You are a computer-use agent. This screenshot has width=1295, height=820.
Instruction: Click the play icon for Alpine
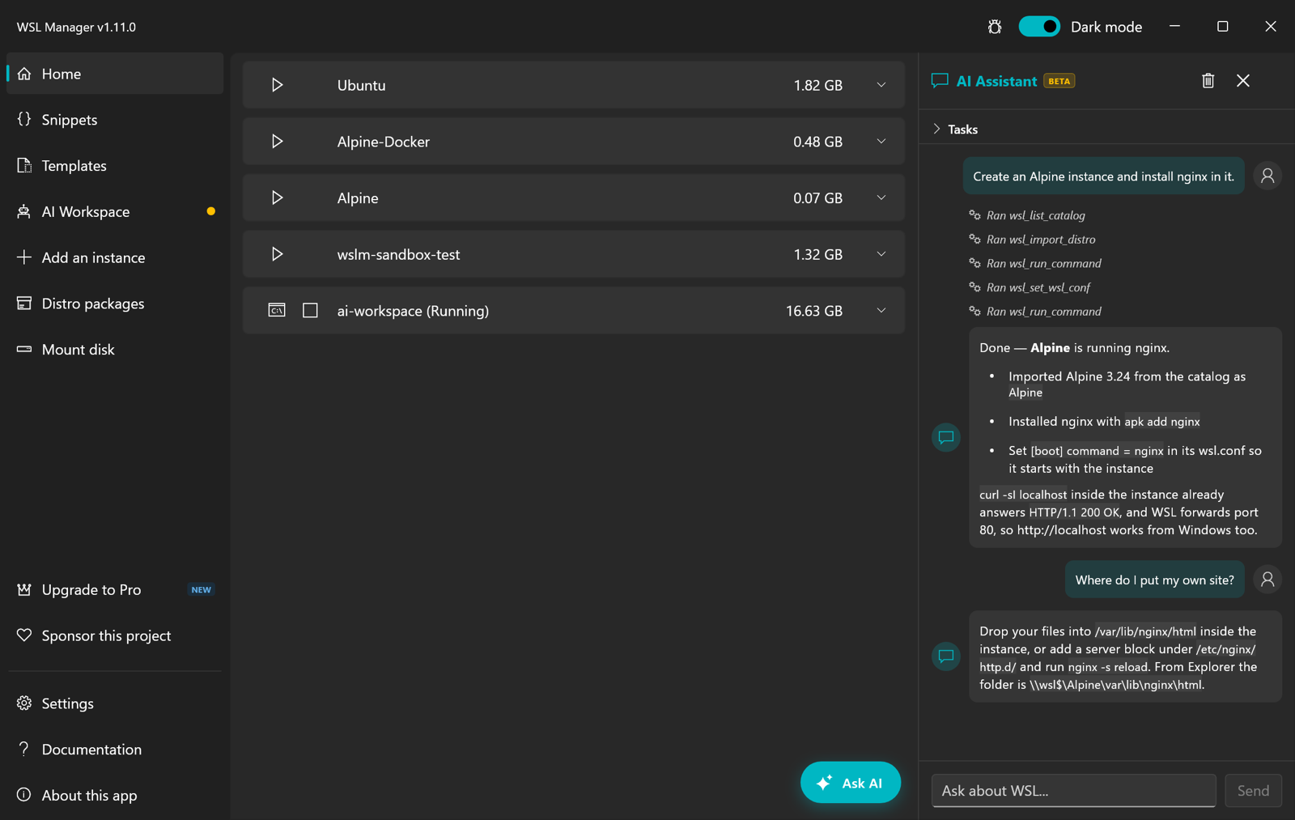277,198
